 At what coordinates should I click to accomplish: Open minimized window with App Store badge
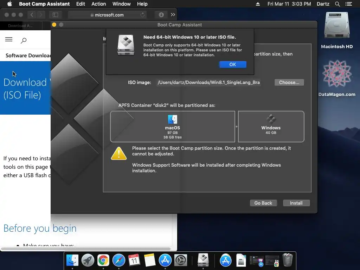point(257,261)
